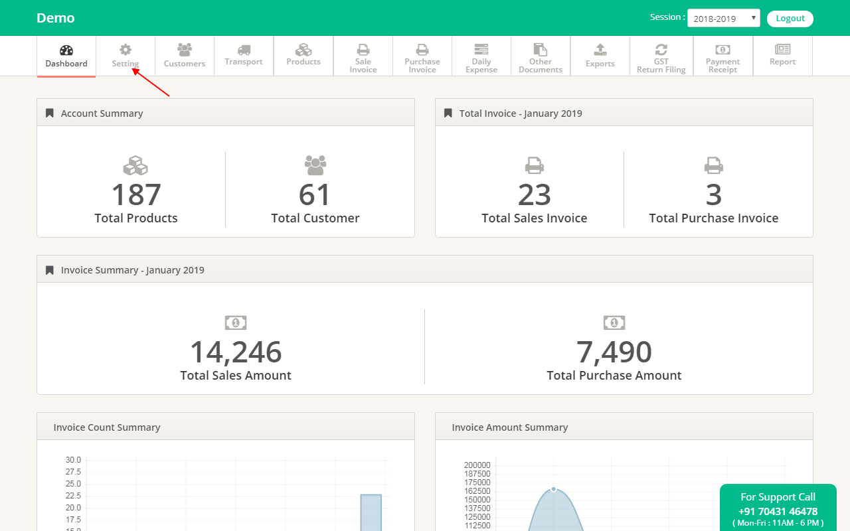This screenshot has width=850, height=531.
Task: Click the Total Invoice bookmark icon
Action: tap(448, 114)
